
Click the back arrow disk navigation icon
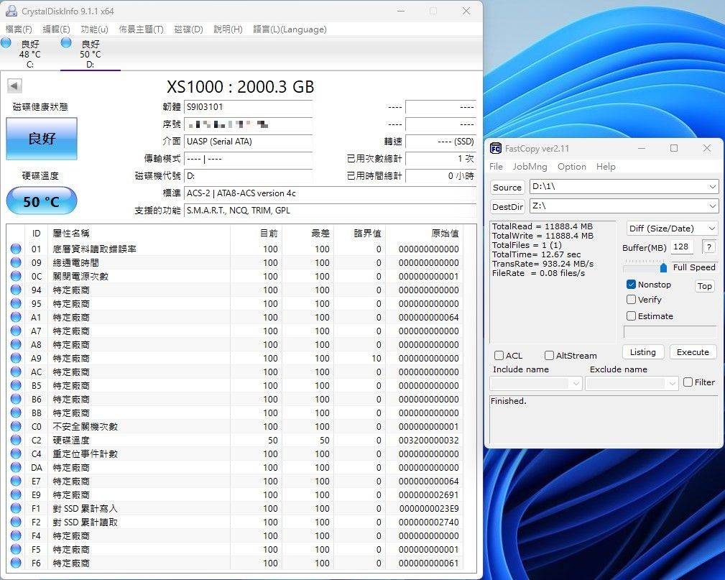[x=14, y=86]
